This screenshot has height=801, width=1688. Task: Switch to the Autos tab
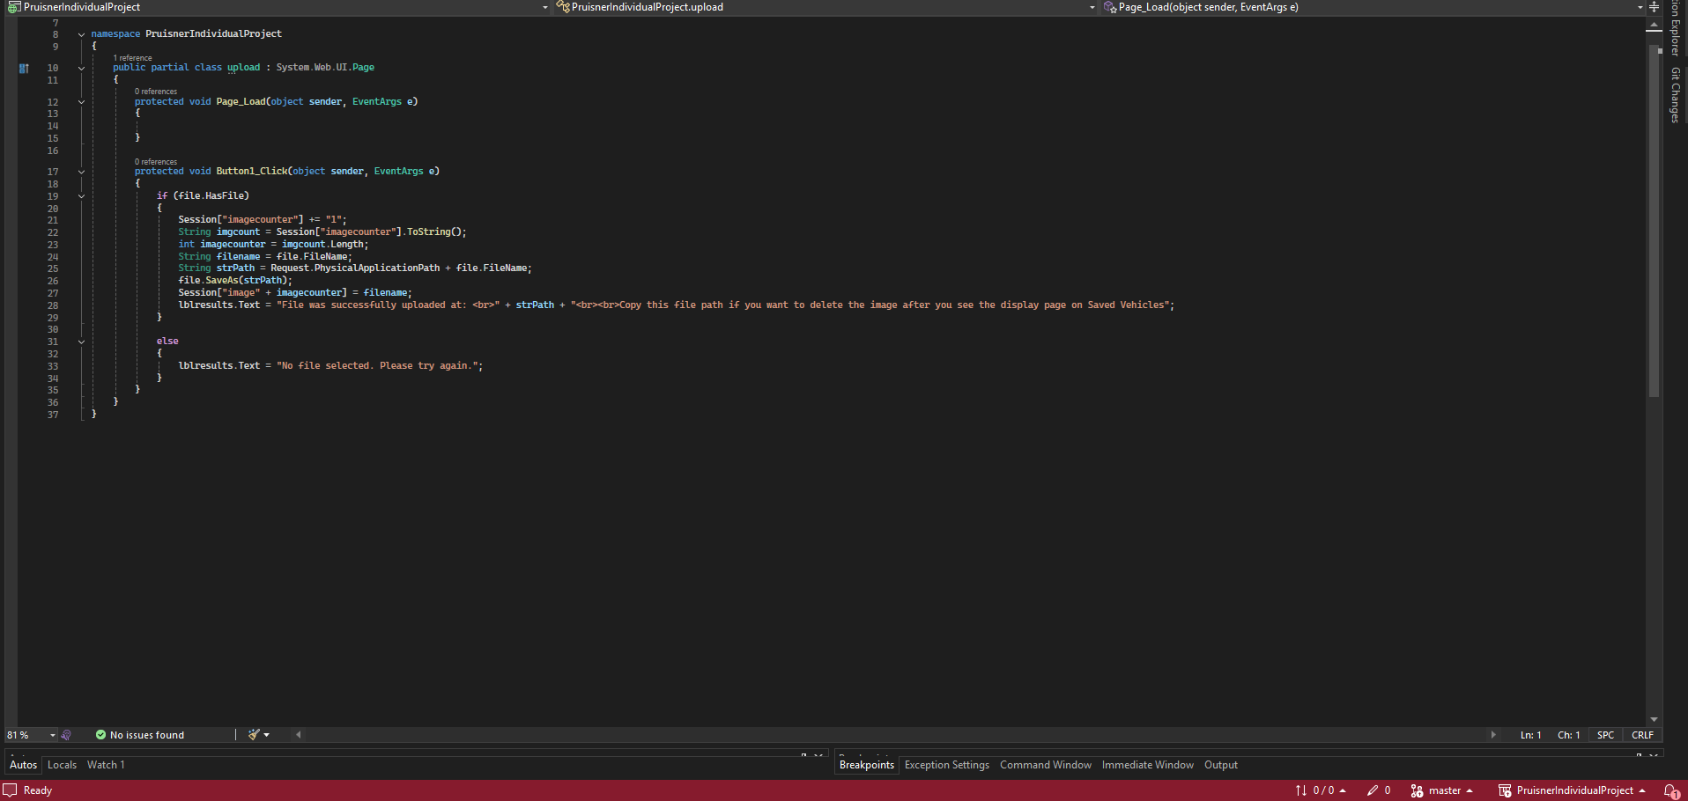[x=24, y=765]
